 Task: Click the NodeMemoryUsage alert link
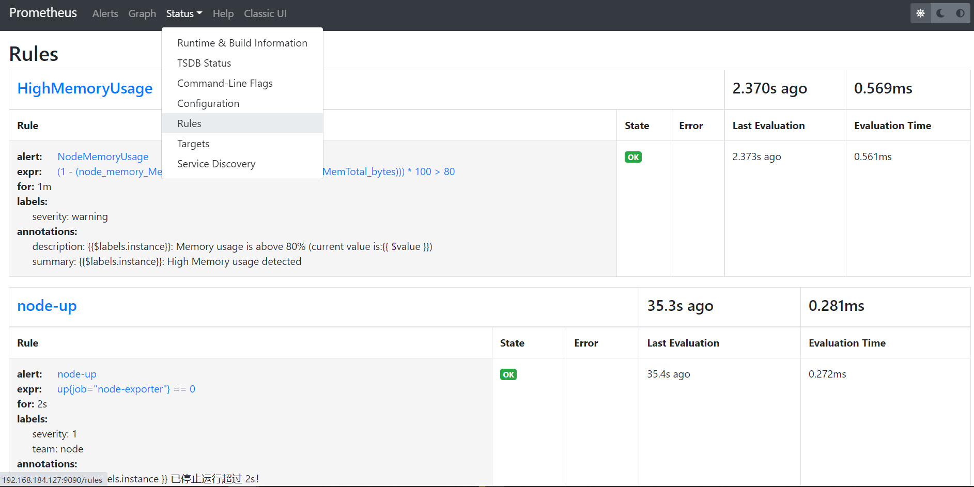click(x=103, y=156)
